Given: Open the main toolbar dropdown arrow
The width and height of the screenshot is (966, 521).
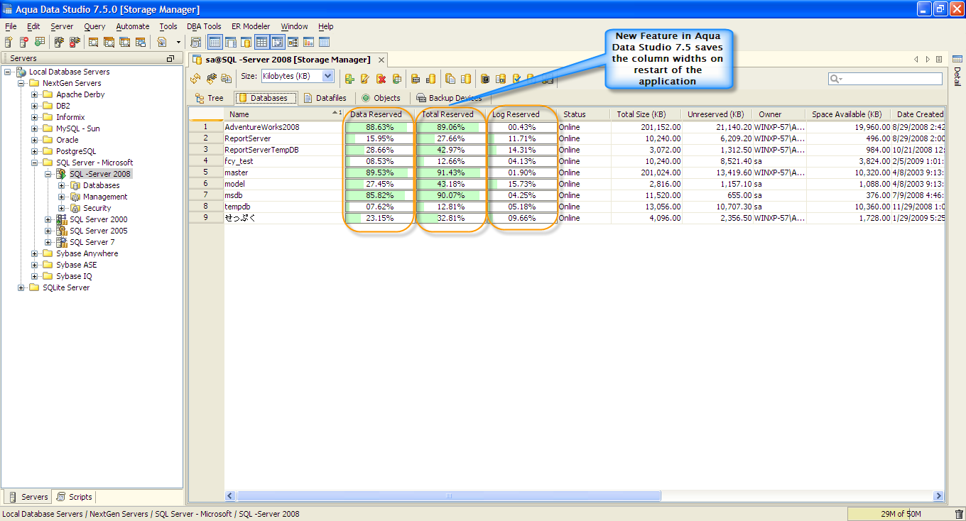Looking at the screenshot, I should click(x=178, y=43).
